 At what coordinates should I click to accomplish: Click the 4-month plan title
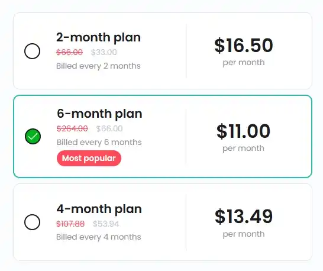(99, 209)
